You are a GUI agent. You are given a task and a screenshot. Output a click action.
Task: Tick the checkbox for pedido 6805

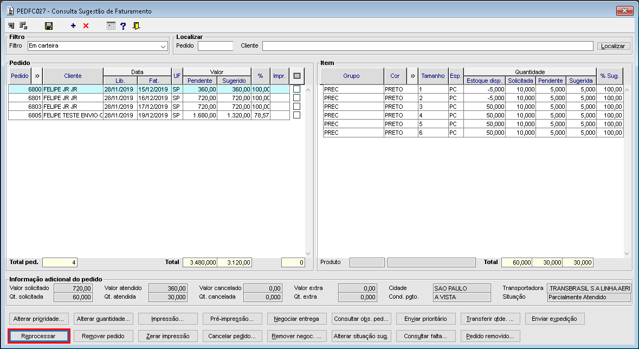coord(296,115)
